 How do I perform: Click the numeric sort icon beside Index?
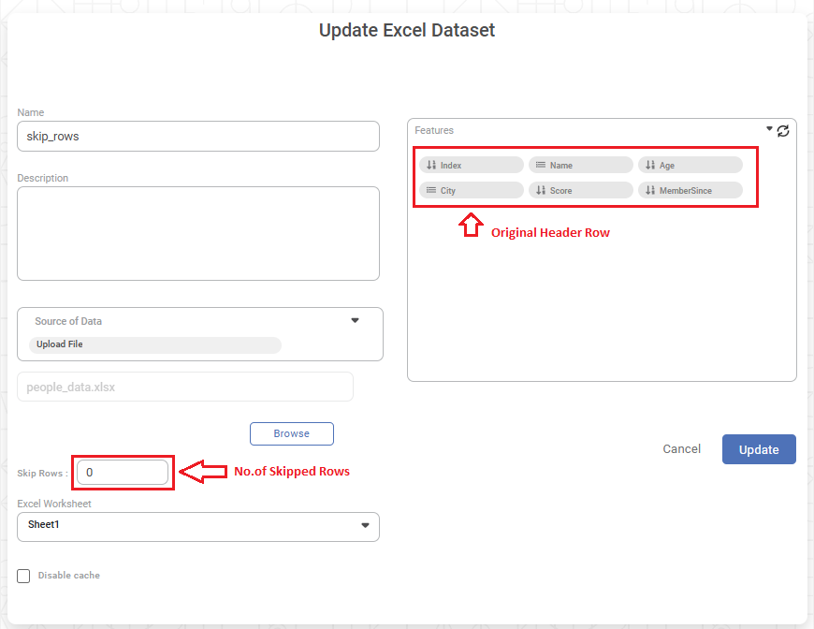click(431, 165)
